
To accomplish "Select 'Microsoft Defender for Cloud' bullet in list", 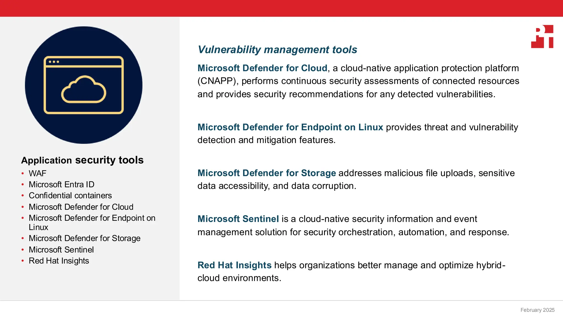I will 81,207.
